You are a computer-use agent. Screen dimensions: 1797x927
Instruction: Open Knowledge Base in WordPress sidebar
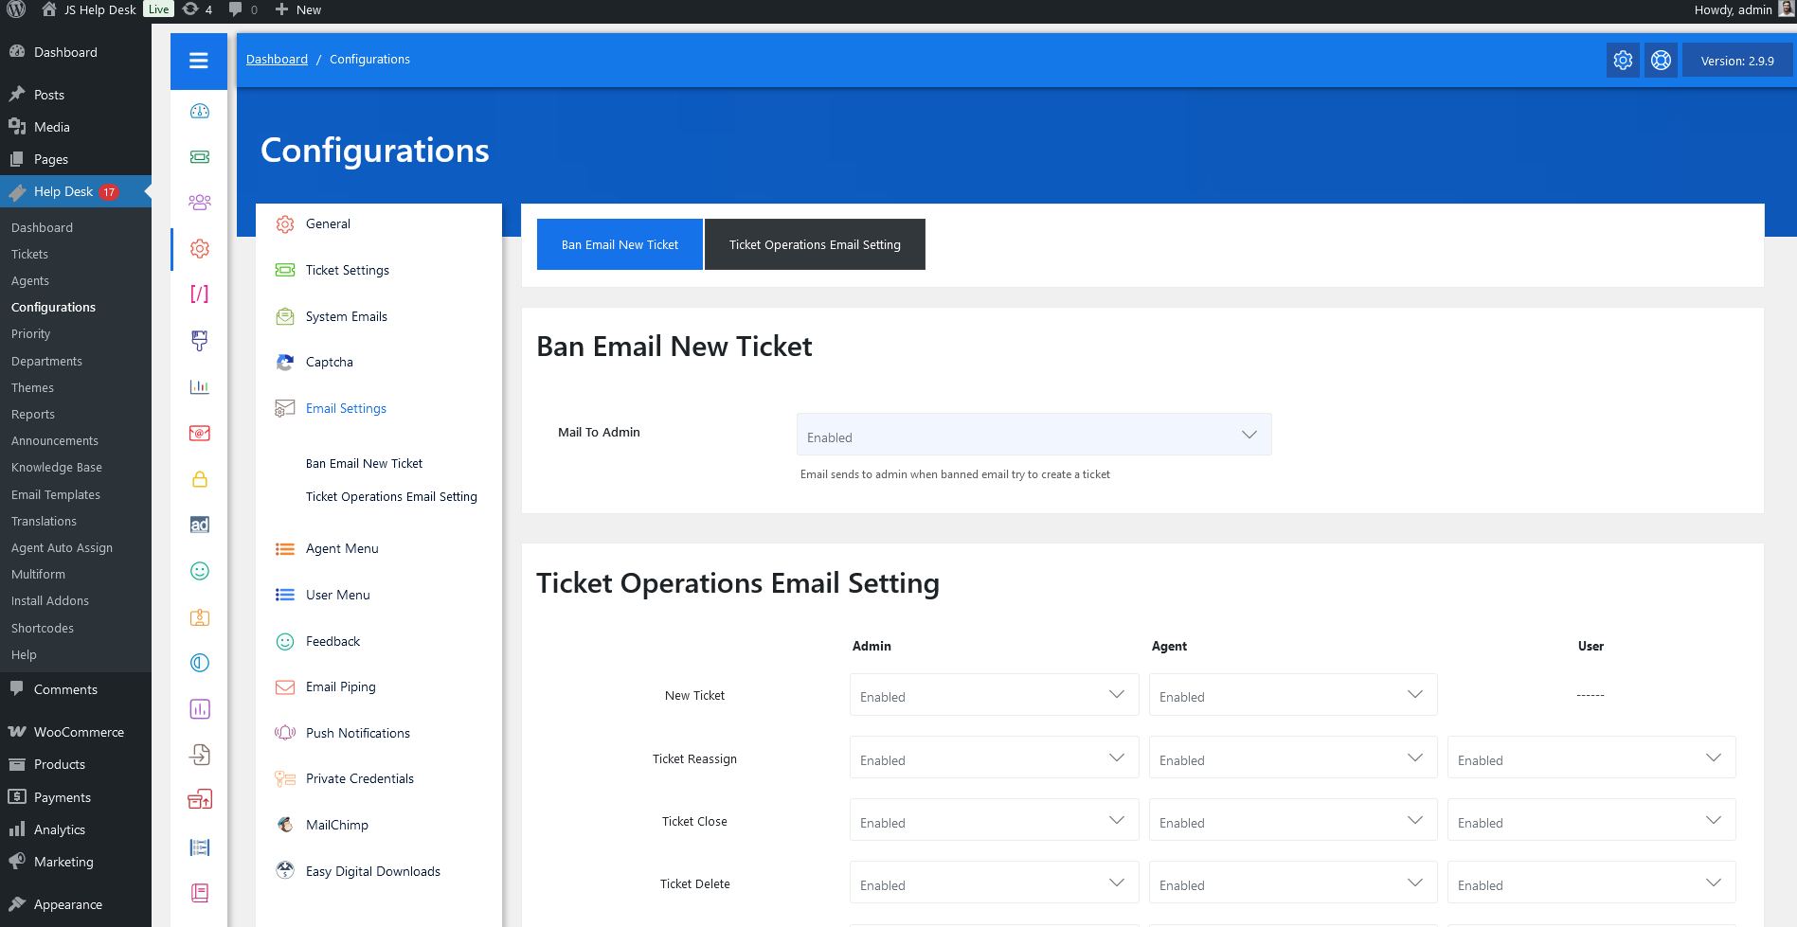pos(57,468)
